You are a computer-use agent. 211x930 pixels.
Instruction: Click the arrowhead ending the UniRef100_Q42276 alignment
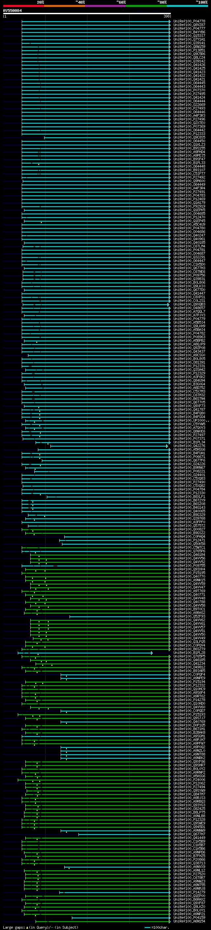(167, 446)
